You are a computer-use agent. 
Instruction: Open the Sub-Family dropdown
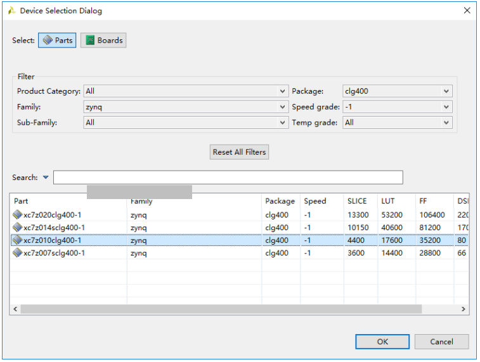(283, 123)
